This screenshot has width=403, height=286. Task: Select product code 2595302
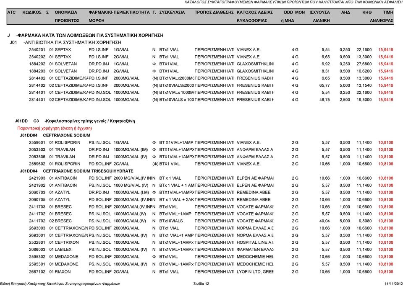click(x=37, y=257)
